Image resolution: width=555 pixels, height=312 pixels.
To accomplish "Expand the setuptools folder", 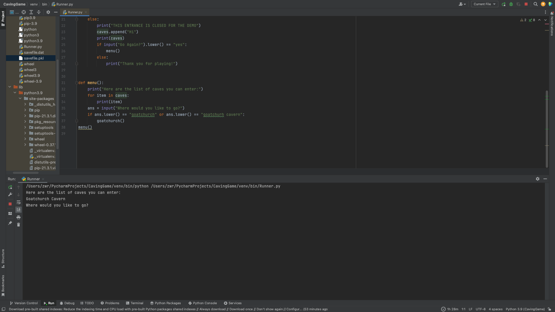I will (x=25, y=127).
